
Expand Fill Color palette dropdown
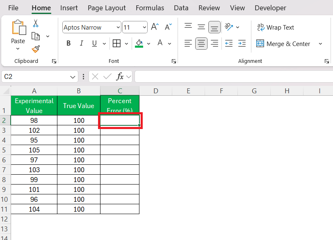tap(148, 44)
